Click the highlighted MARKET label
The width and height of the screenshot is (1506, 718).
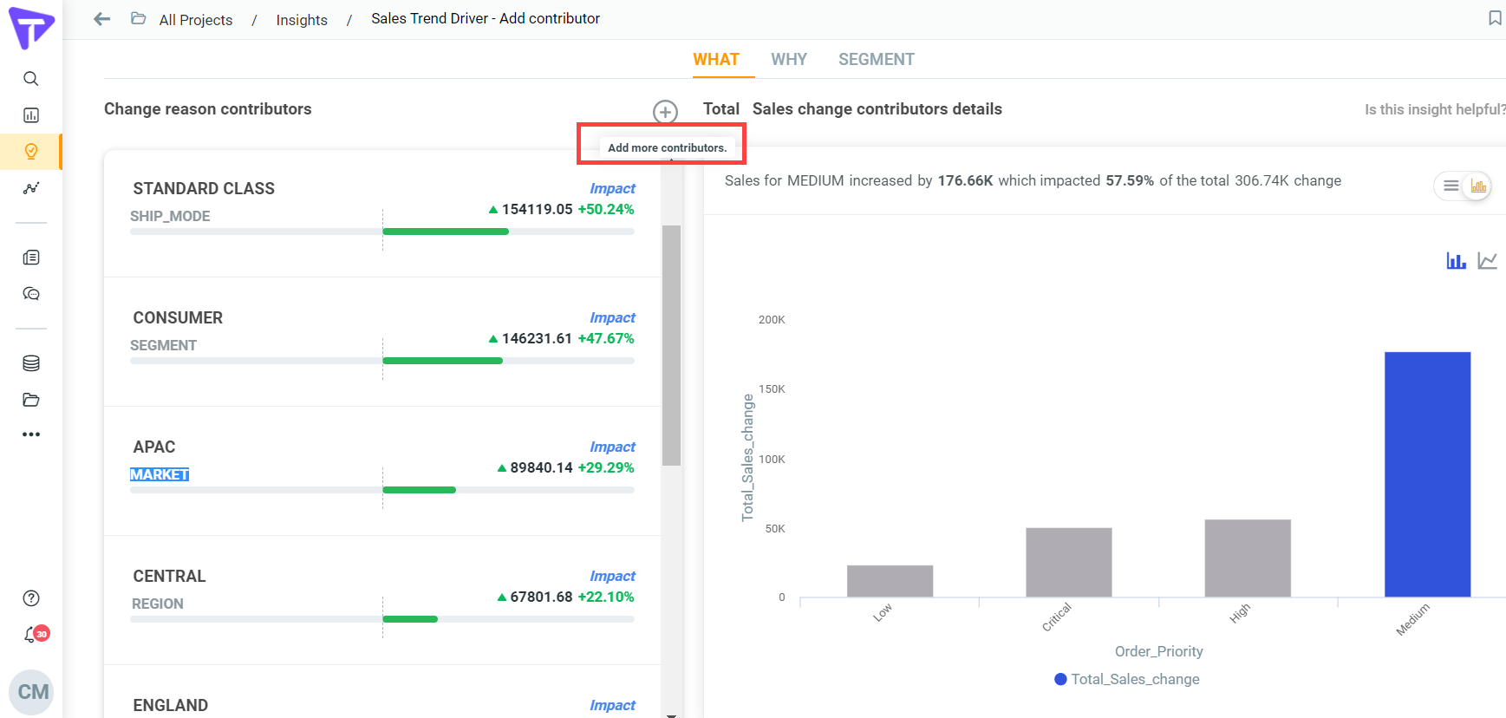[160, 474]
